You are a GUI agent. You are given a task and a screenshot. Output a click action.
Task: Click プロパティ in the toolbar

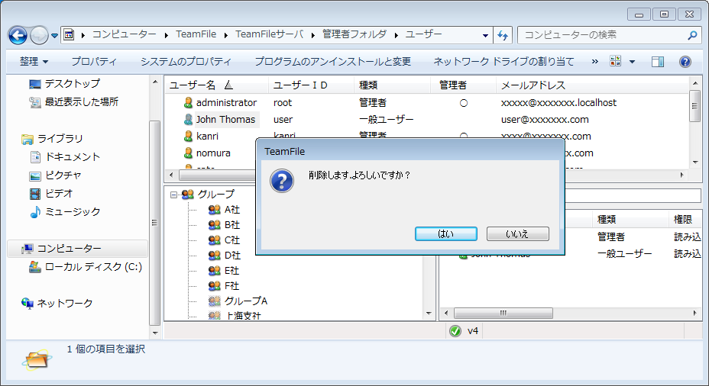point(94,61)
